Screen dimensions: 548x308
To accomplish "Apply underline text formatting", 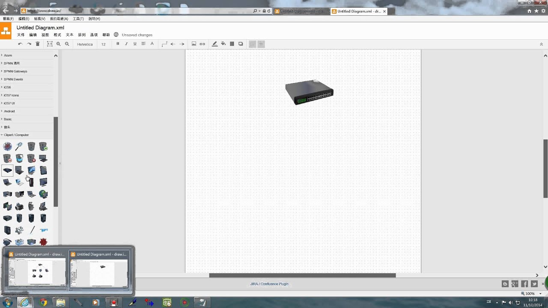I will coord(135,44).
